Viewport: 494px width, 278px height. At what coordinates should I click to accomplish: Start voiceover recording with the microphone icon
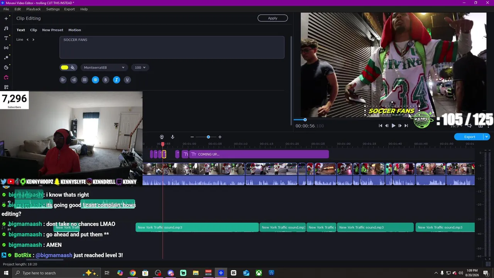tap(173, 137)
